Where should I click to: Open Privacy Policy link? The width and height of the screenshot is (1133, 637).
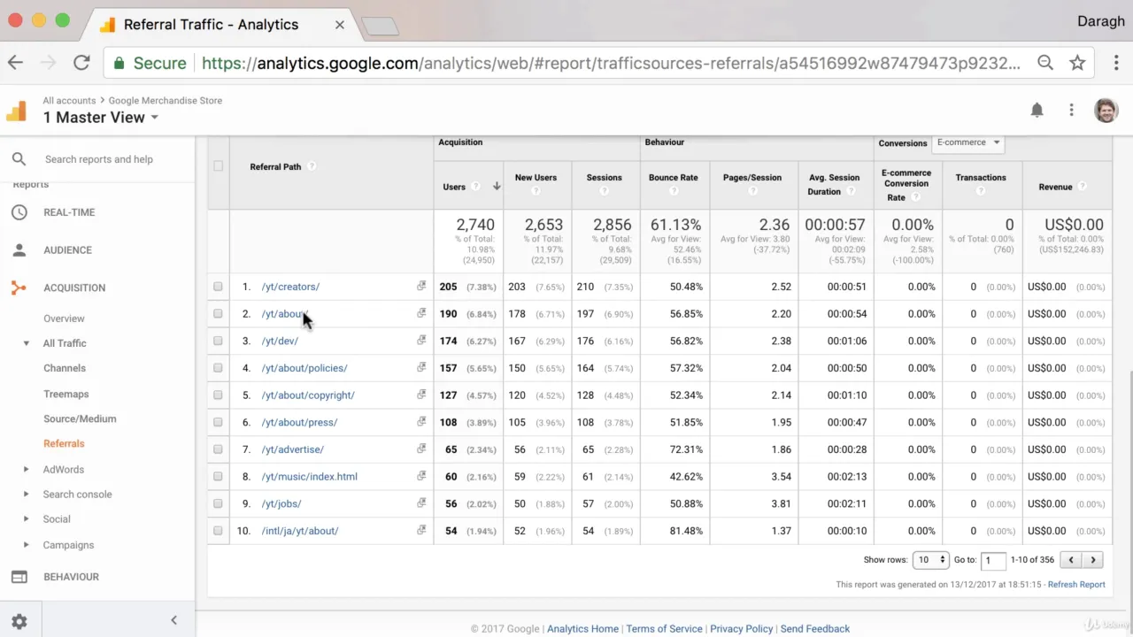coord(741,629)
